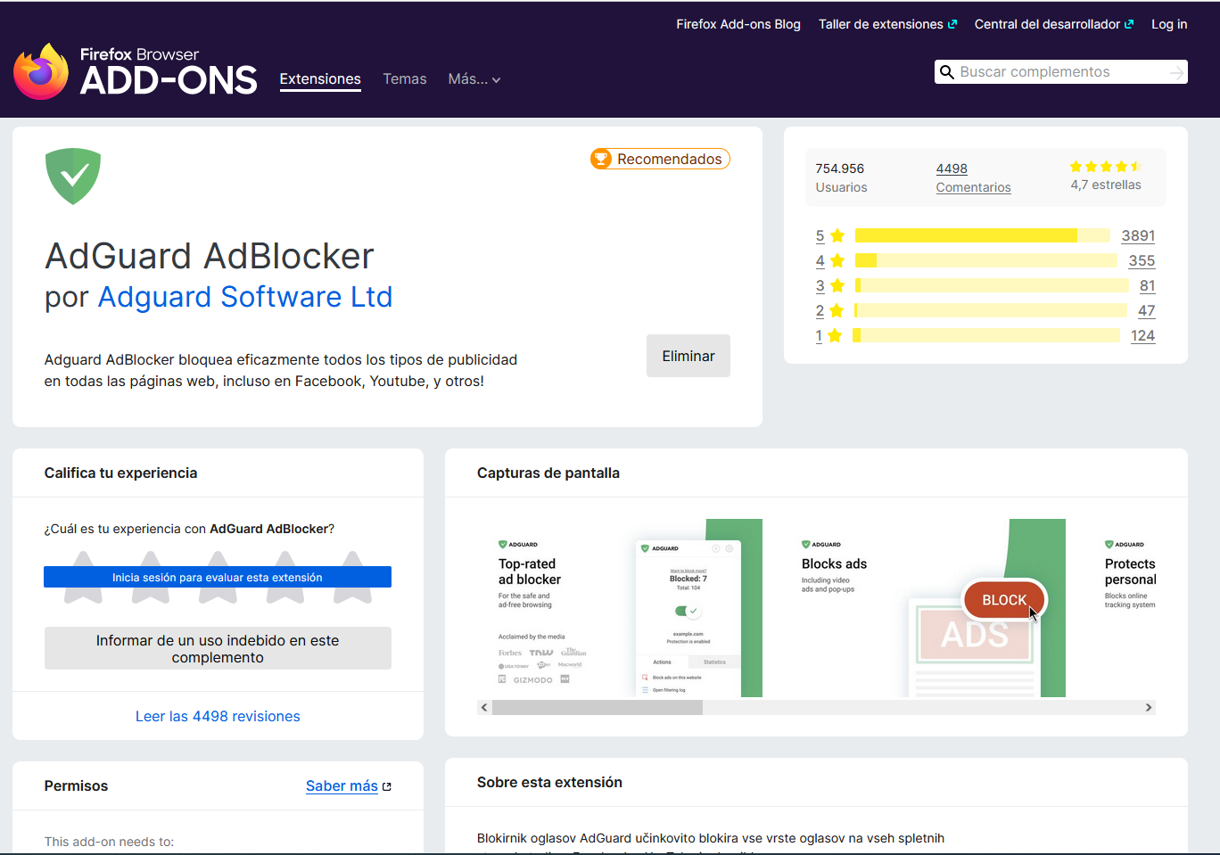Image resolution: width=1220 pixels, height=855 pixels.
Task: Click the 81 three-star review count
Action: pyautogui.click(x=1148, y=285)
